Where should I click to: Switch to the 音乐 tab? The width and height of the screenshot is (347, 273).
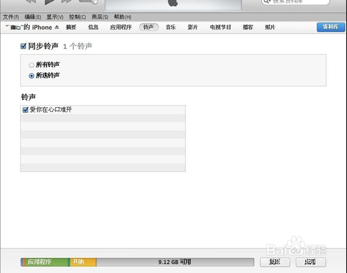[171, 27]
